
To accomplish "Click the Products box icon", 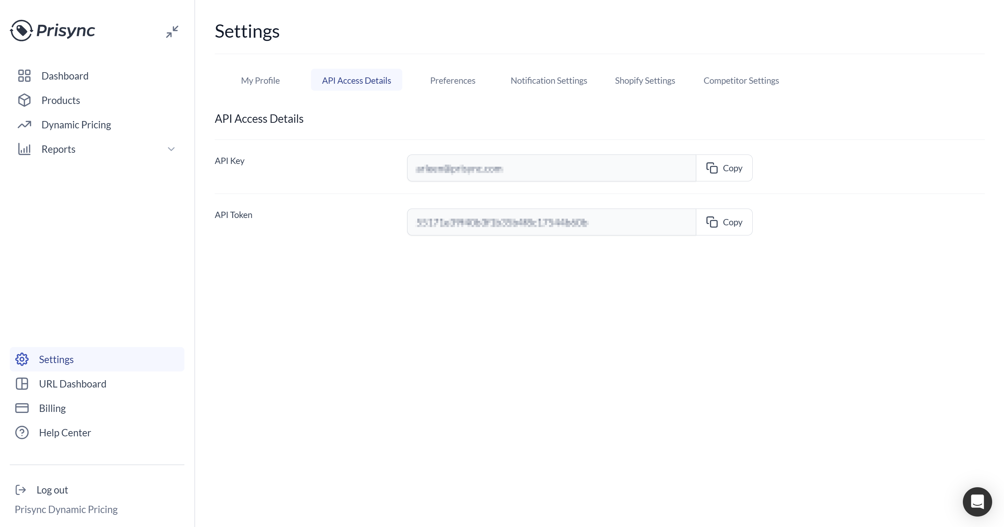I will point(24,100).
